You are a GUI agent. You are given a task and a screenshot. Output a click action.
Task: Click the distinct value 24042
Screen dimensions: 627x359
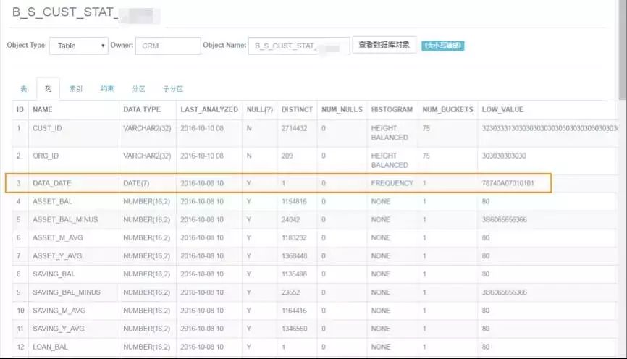pos(291,220)
